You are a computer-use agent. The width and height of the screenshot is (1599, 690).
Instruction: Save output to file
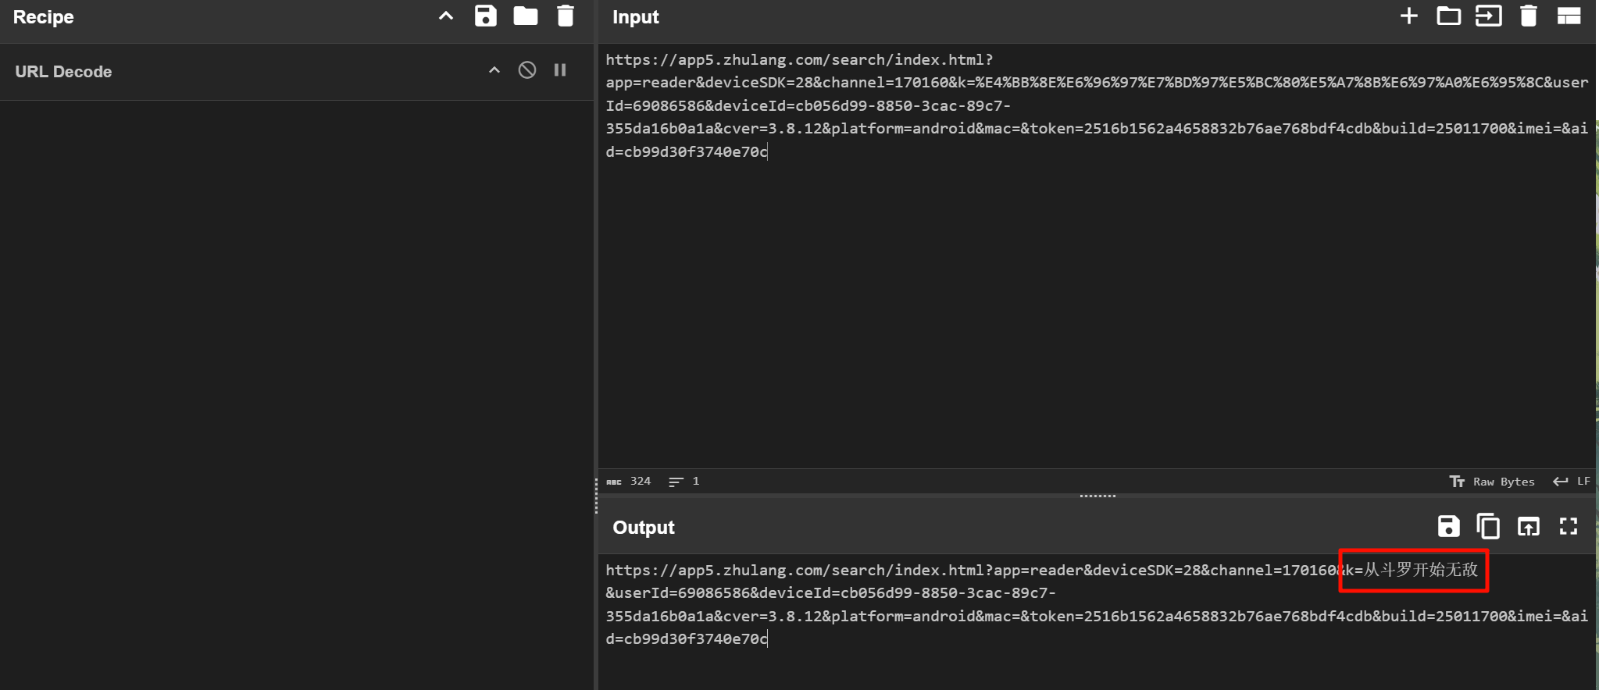pos(1448,527)
